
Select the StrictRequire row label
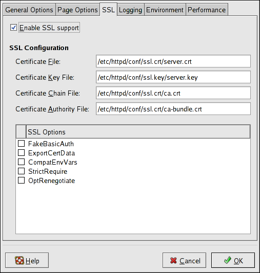click(48, 172)
